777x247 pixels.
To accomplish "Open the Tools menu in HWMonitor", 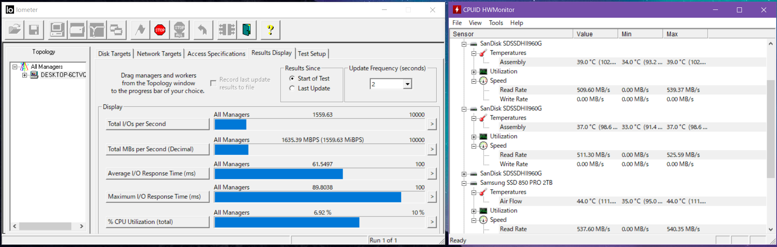I will (x=496, y=23).
